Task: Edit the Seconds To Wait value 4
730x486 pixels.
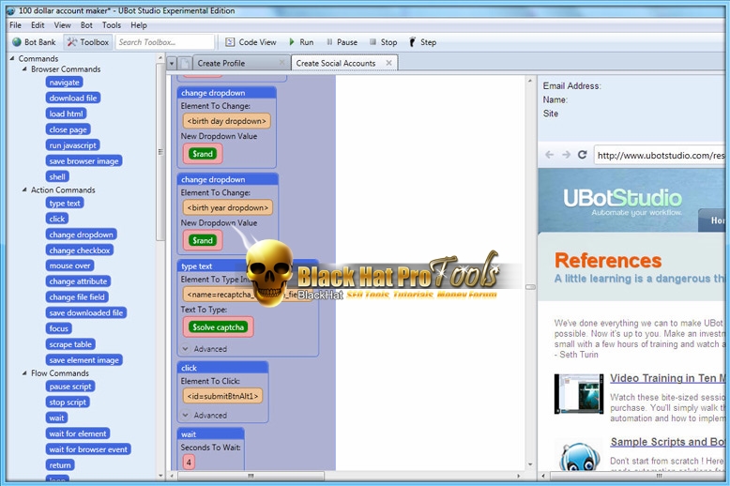Action: click(x=189, y=463)
